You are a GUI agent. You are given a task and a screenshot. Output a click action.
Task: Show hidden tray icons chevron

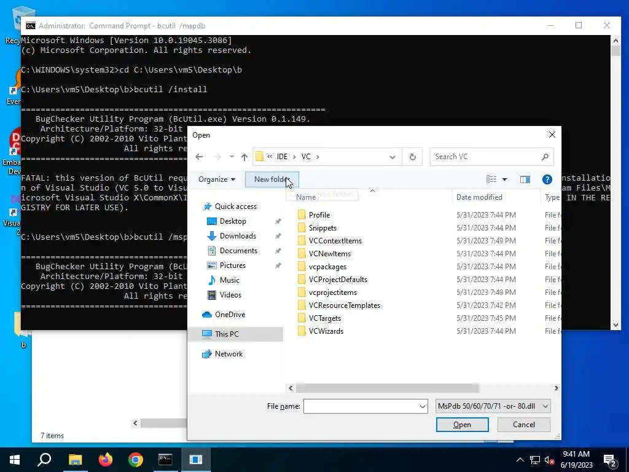[520, 460]
